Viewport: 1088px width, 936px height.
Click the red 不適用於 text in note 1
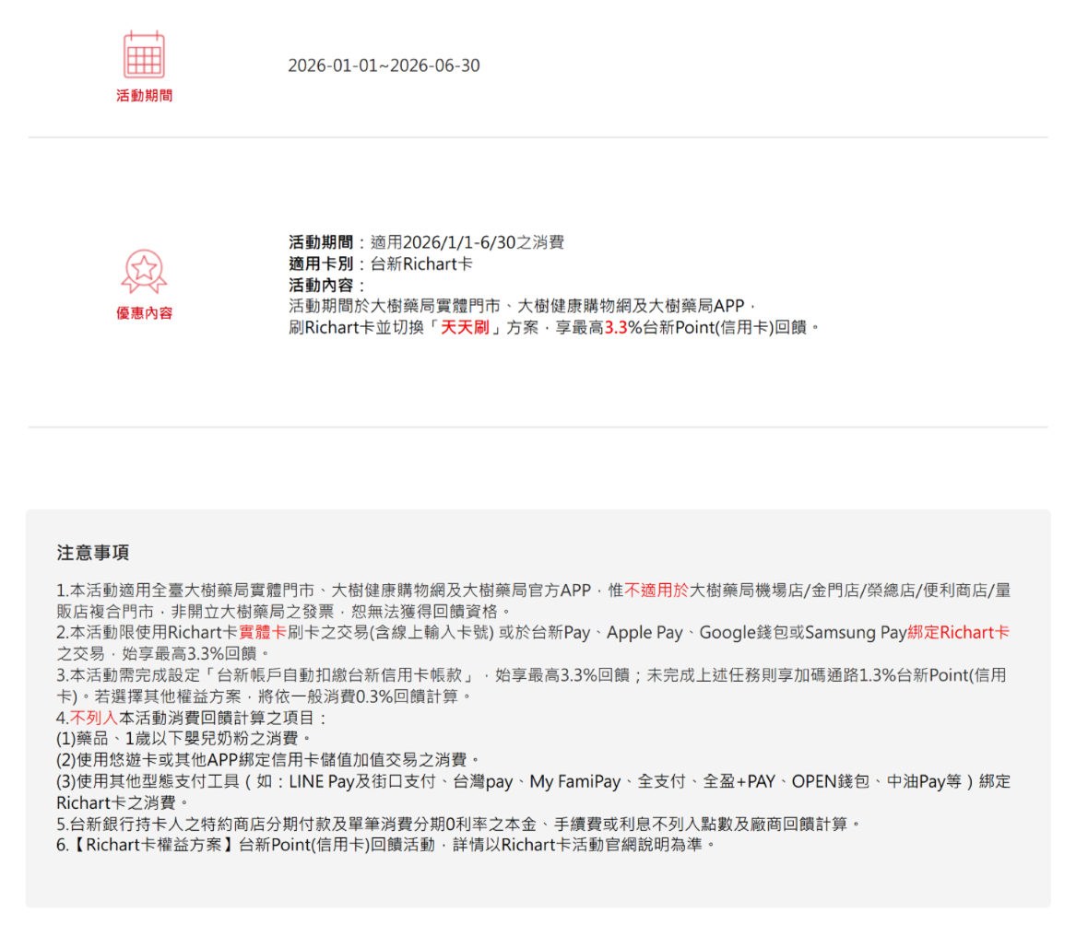tap(656, 591)
